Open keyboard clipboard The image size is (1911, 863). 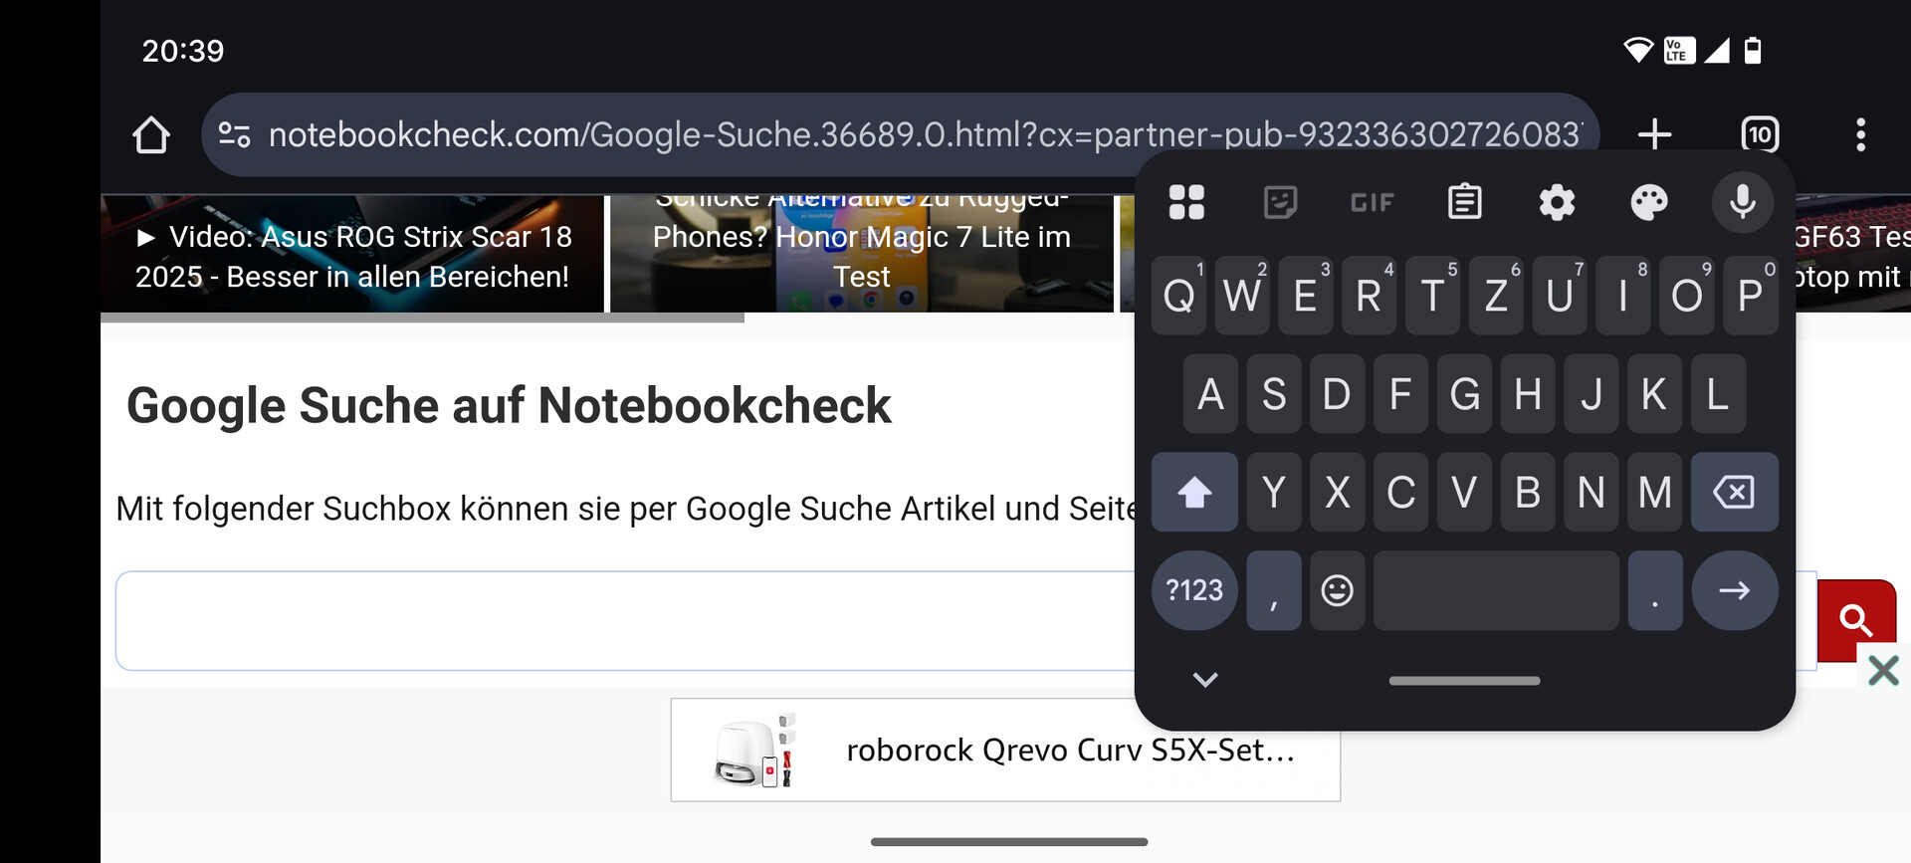pos(1464,202)
